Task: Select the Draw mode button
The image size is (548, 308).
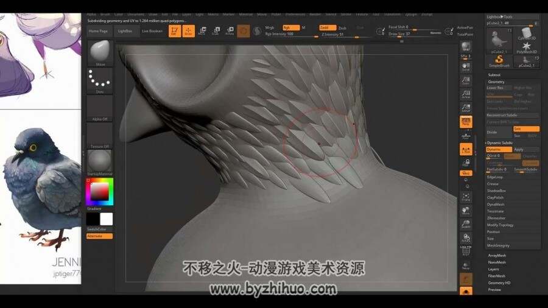Action: point(188,31)
